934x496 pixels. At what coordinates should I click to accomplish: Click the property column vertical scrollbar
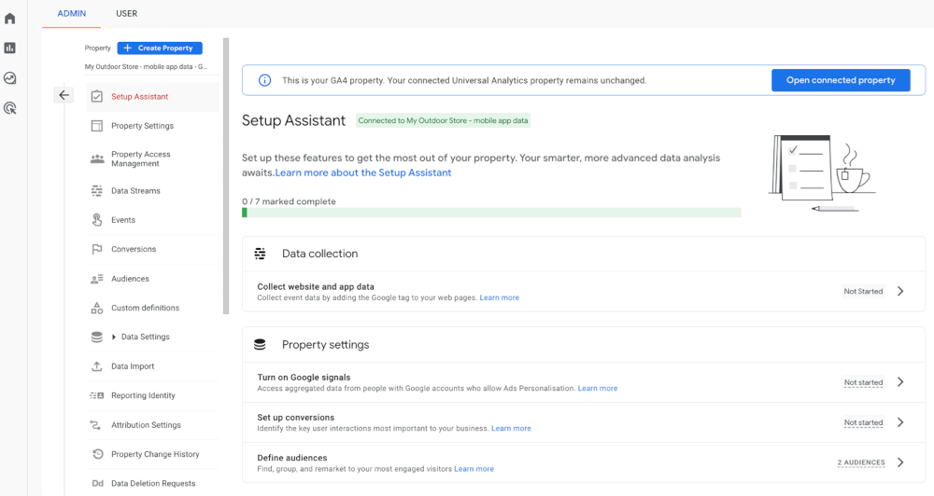tap(226, 176)
